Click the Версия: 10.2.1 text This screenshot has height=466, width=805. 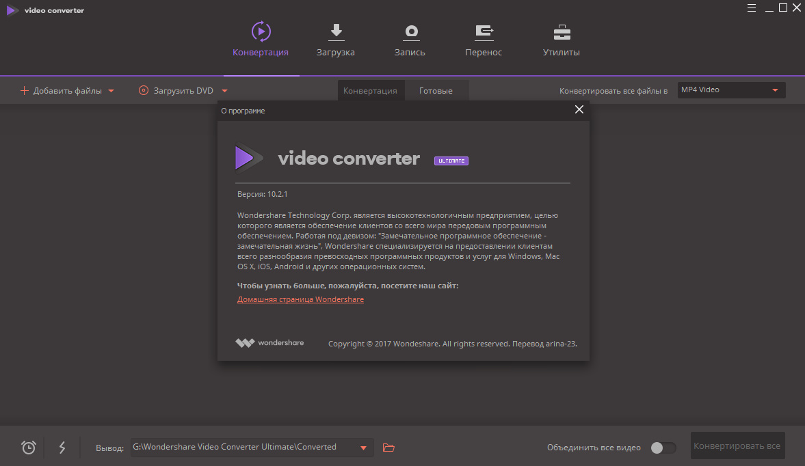263,194
